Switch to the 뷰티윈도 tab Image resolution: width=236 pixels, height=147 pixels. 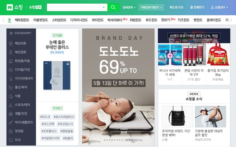click(98, 20)
